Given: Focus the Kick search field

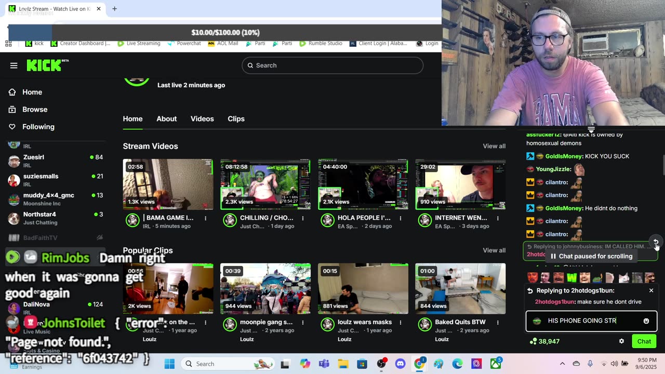Looking at the screenshot, I should (332, 65).
